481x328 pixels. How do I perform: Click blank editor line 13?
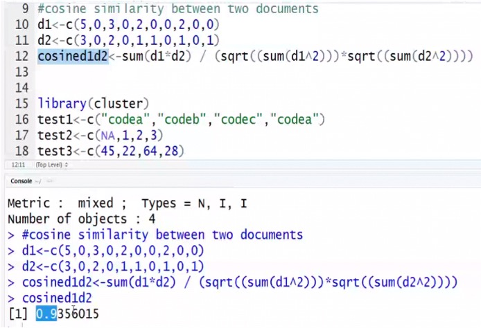point(139,72)
